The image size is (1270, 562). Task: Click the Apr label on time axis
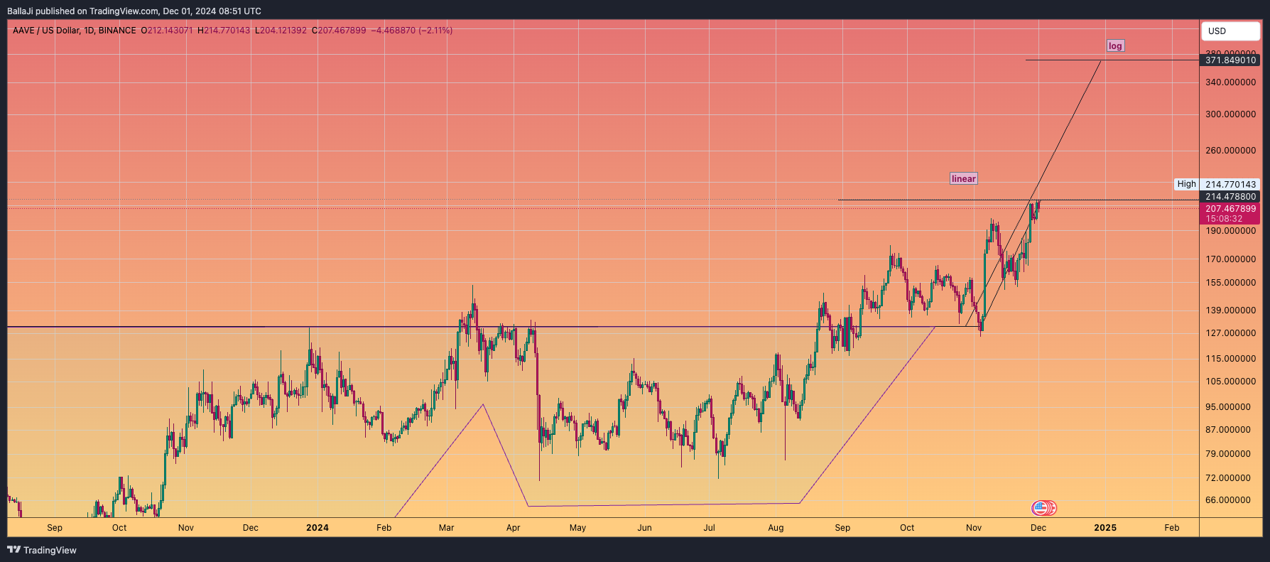[x=514, y=528]
